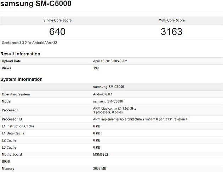The image size is (223, 172).
Task: Click the Model value samsung SM-C5000
Action: [108, 101]
